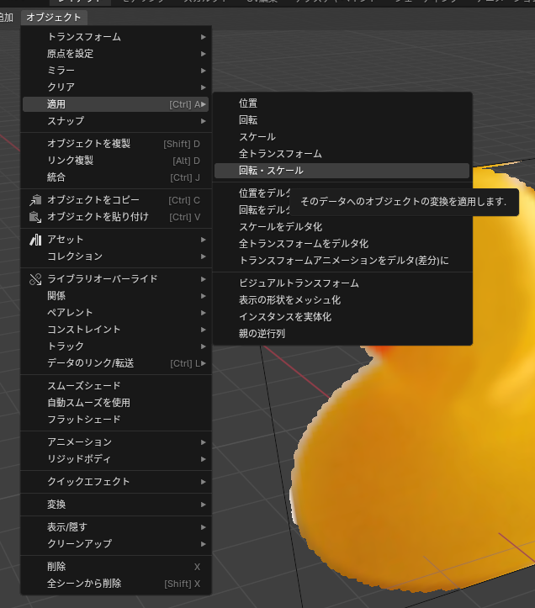Open the トラック submenu
The height and width of the screenshot is (608, 535).
point(115,346)
